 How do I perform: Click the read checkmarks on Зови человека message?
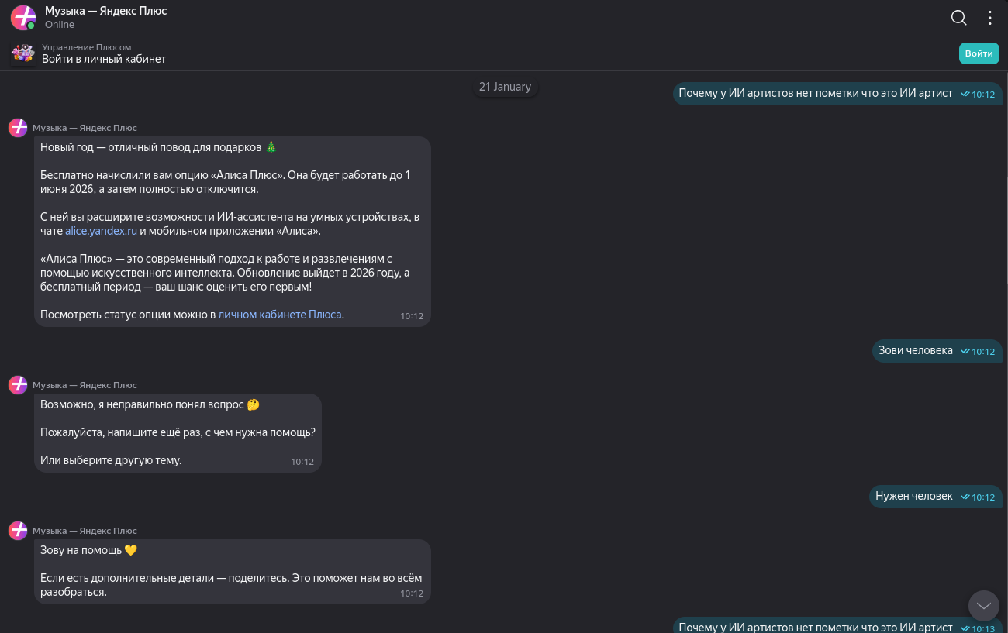coord(965,351)
